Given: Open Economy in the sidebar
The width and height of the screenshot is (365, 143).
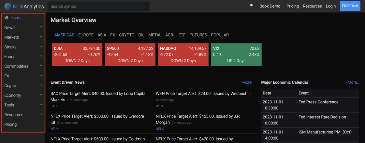Looking at the screenshot, I should click(x=13, y=95).
